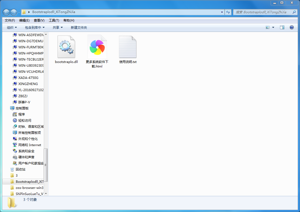
Task: Open 回收站 in the navigation tree
Action: (18, 169)
